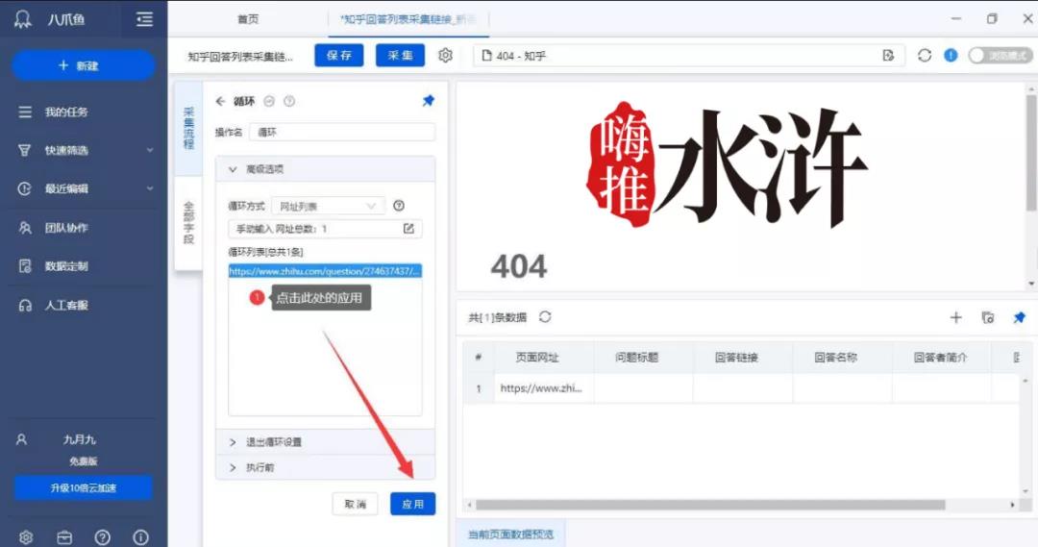Select the zhihu.com URL in loop list
Viewport: 1038px width, 547px height.
click(x=325, y=271)
